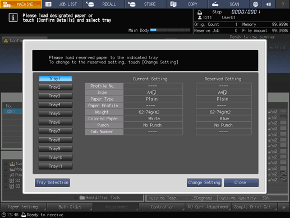Select the STORE tab
This screenshot has width=290, height=218.
pos(145,4)
